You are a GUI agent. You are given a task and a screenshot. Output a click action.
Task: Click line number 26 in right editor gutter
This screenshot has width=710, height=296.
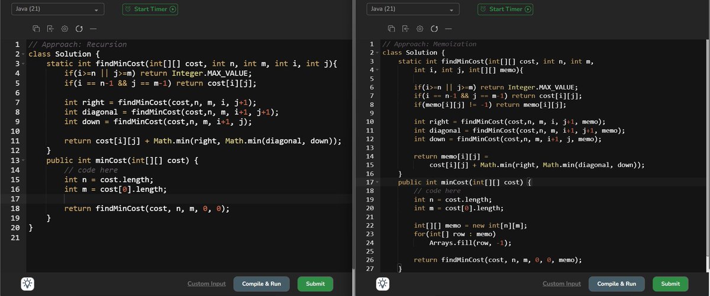pyautogui.click(x=370, y=259)
